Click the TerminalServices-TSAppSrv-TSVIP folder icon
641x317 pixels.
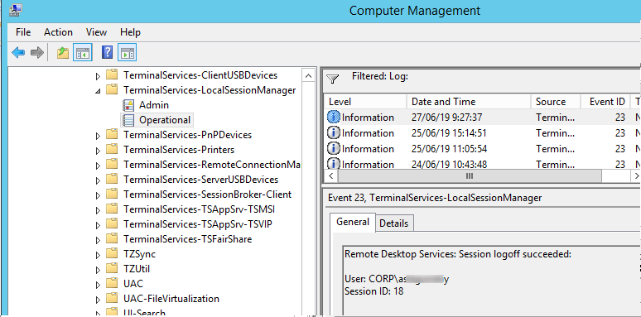click(x=112, y=224)
